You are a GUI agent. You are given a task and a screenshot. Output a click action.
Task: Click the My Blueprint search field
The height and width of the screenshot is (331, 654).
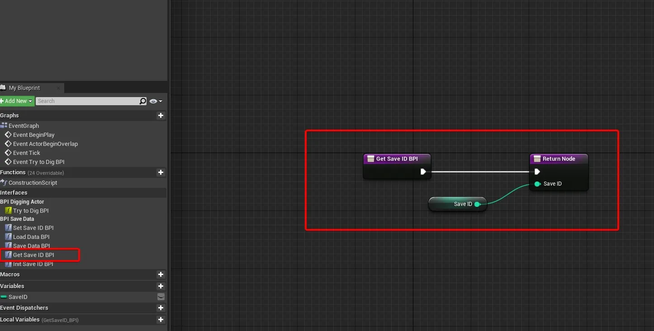pos(86,101)
